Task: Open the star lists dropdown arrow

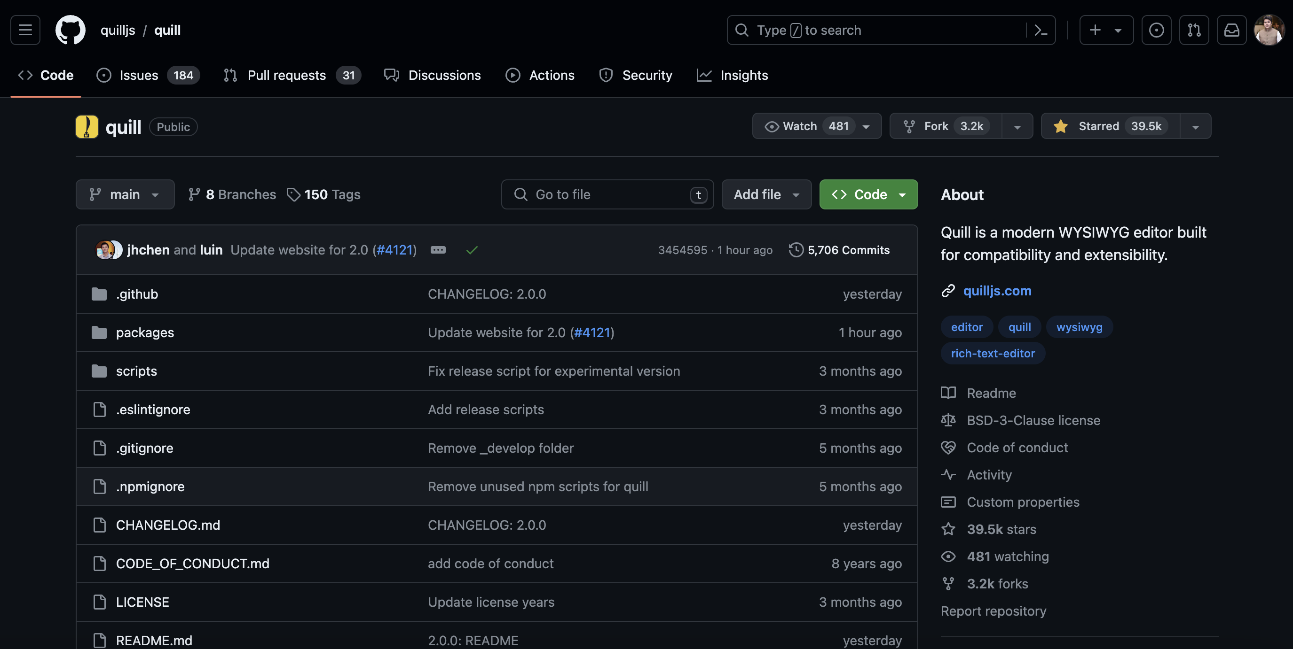Action: point(1195,126)
